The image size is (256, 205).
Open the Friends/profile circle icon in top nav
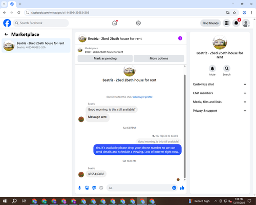tap(138, 23)
